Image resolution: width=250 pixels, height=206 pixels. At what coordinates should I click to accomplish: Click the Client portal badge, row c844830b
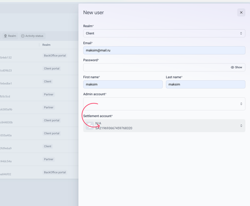pos(51,120)
